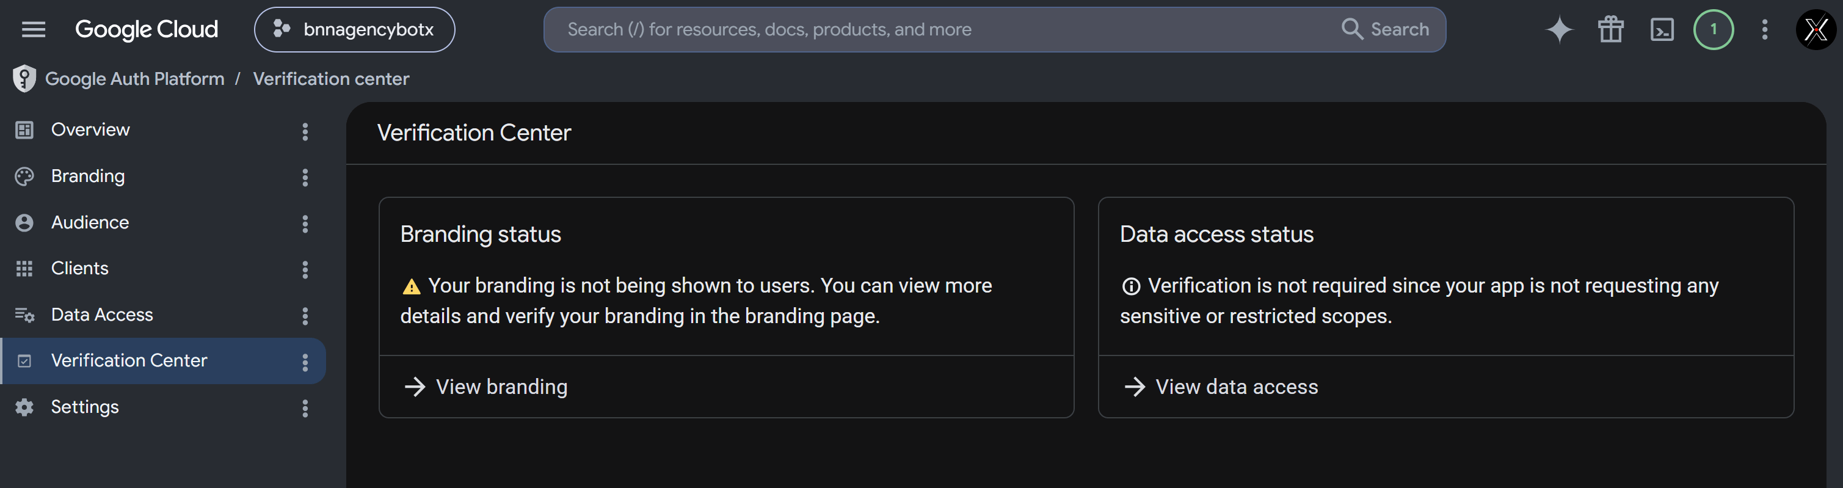Open three-dot menu next to Settings
The height and width of the screenshot is (488, 1843).
[x=305, y=409]
